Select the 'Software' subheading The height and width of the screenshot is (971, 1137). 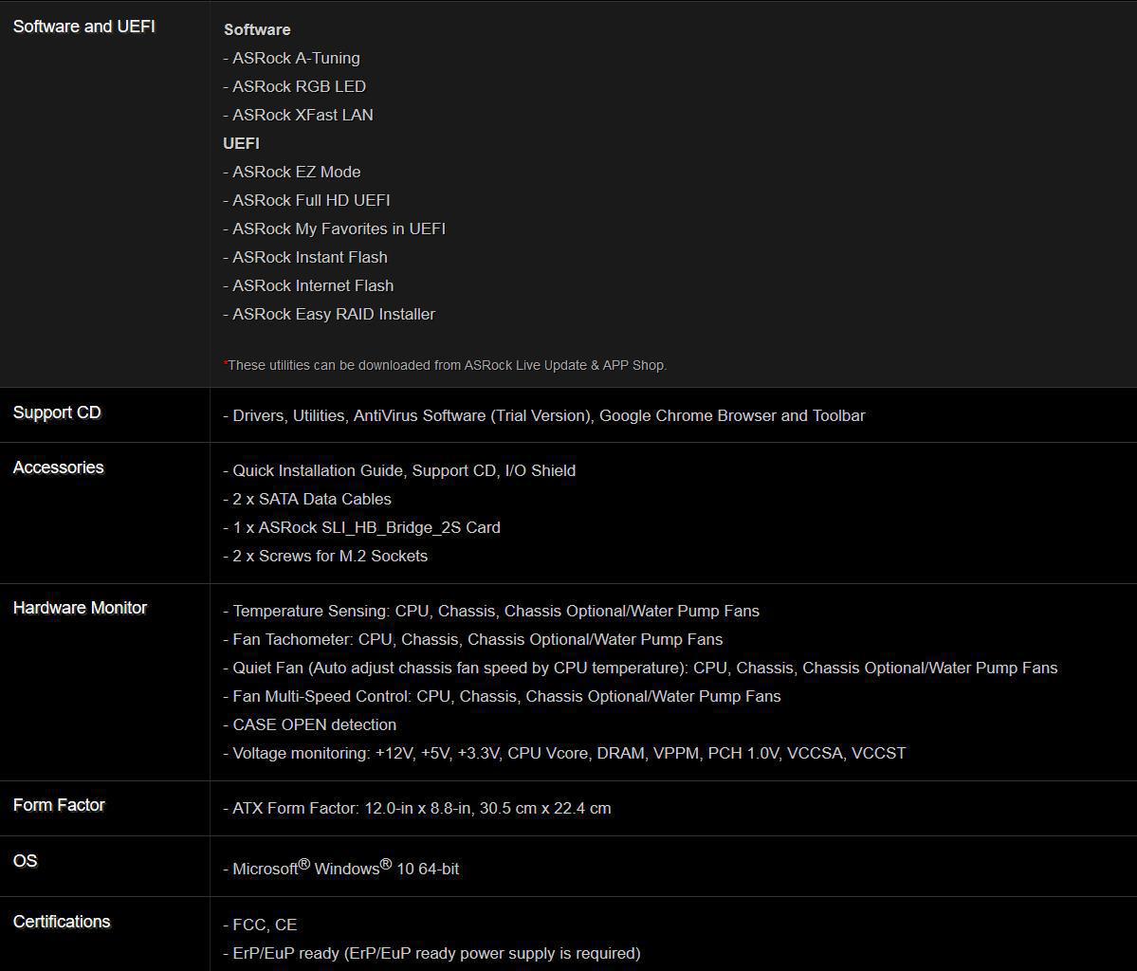257,29
